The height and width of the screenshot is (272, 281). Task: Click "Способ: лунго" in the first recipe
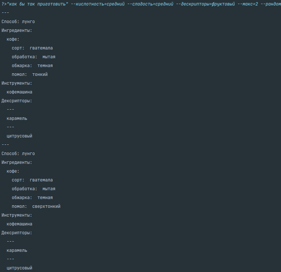pos(18,22)
